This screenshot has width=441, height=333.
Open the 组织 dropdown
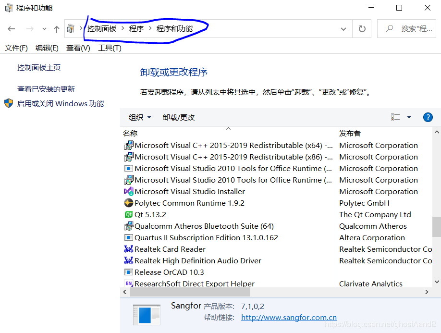140,118
